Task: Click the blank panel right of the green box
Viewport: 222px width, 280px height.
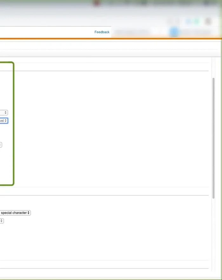Action: click(111, 127)
